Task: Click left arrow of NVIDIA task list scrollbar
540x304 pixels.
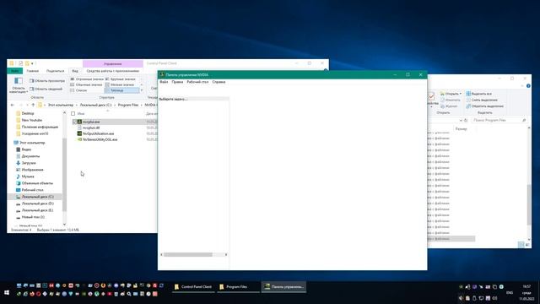Action: click(161, 255)
